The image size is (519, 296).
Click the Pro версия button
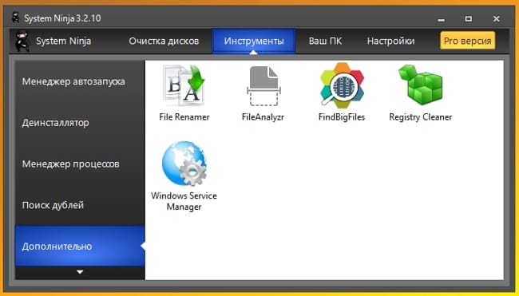[467, 41]
